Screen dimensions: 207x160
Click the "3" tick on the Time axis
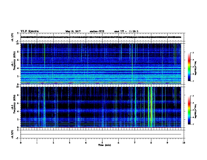point(70,142)
